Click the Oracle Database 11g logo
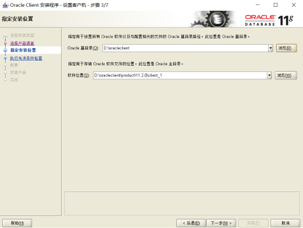This screenshot has height=228, width=303. [269, 20]
